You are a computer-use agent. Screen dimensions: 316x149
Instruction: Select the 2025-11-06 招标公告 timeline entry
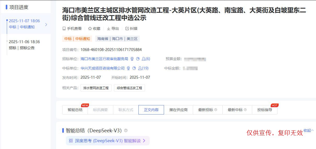(24, 45)
